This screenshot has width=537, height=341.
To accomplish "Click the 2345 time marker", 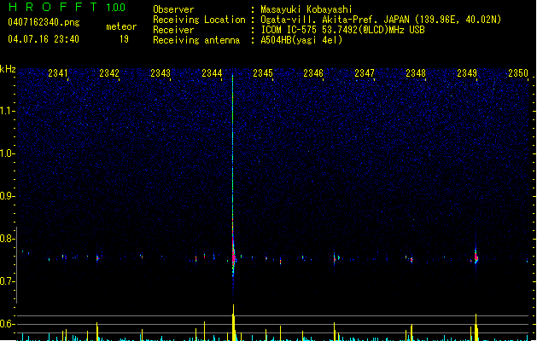I will [263, 73].
